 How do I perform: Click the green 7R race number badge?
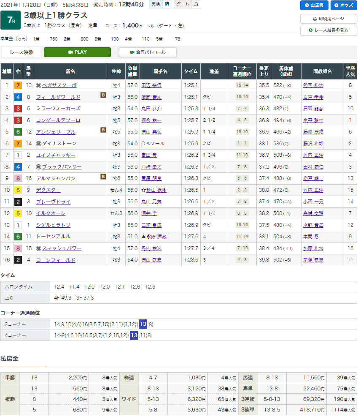tap(10, 20)
